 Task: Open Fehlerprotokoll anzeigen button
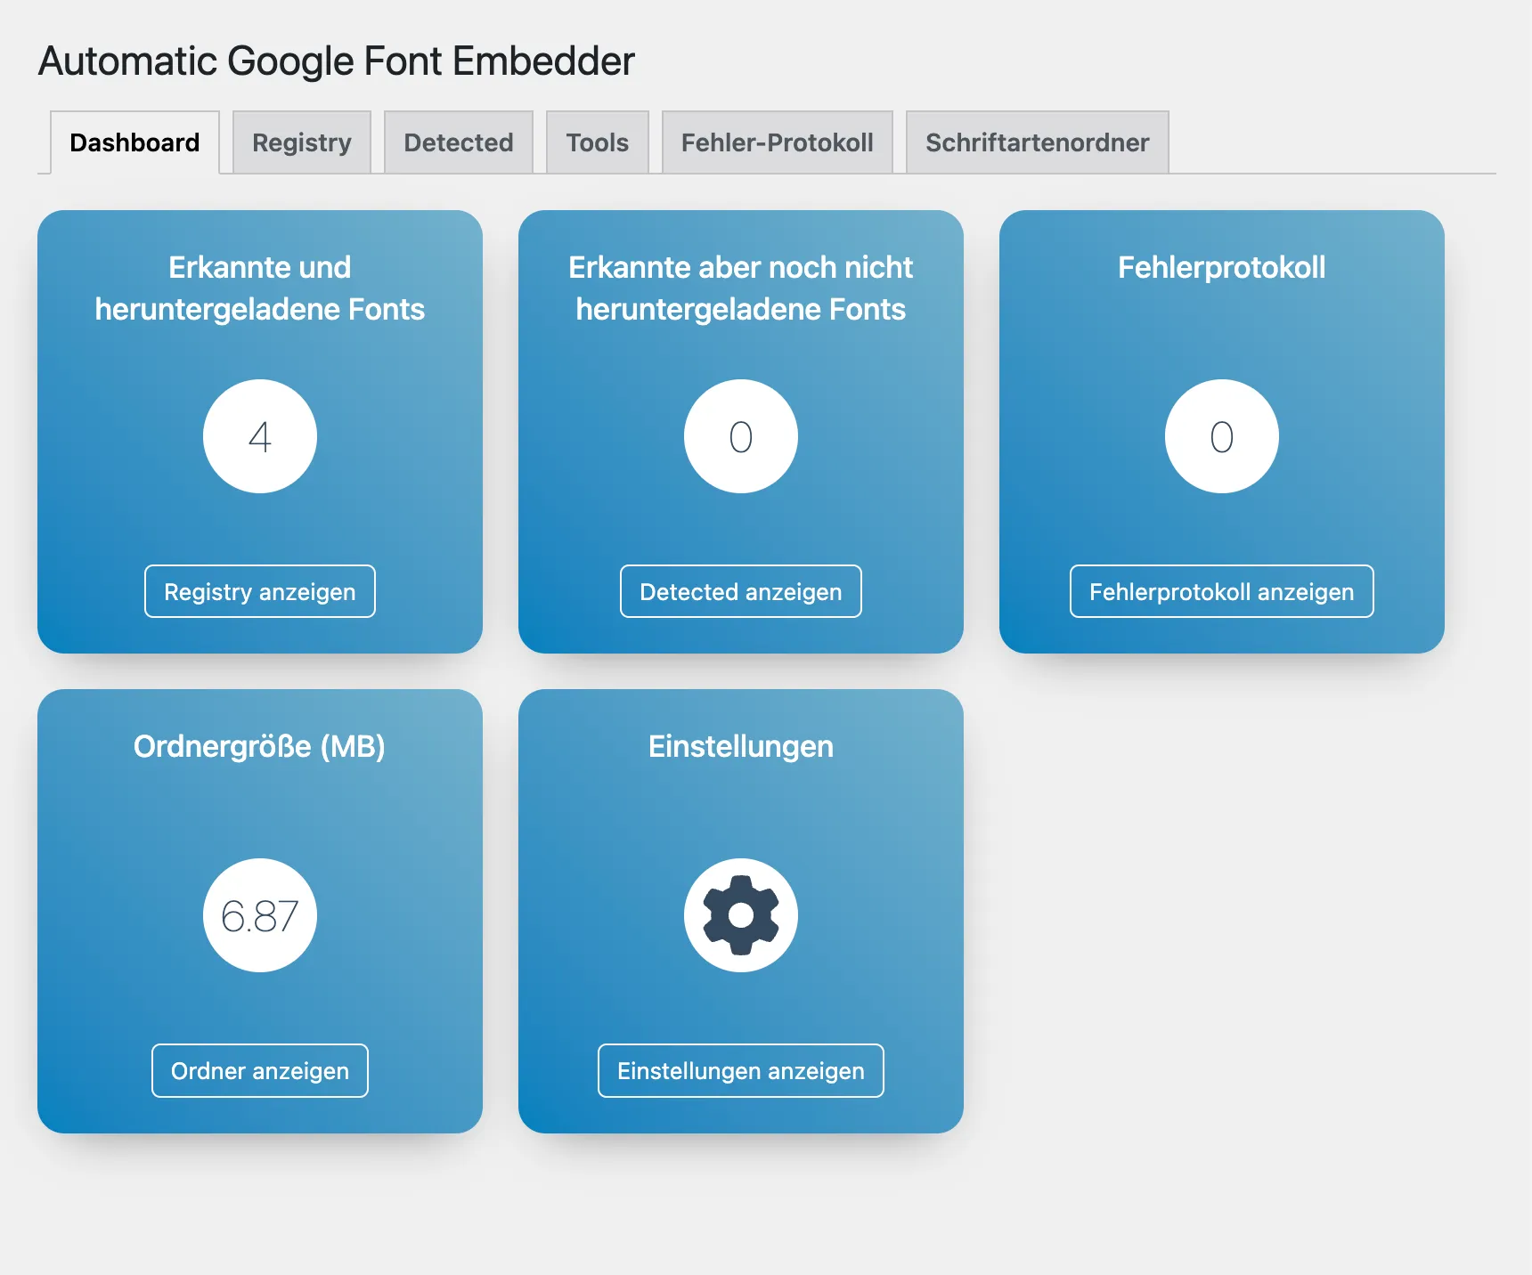tap(1222, 591)
